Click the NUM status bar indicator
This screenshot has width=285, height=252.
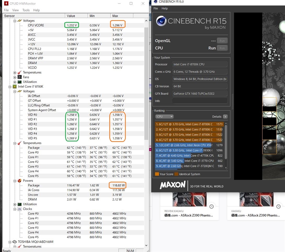tap(131, 251)
